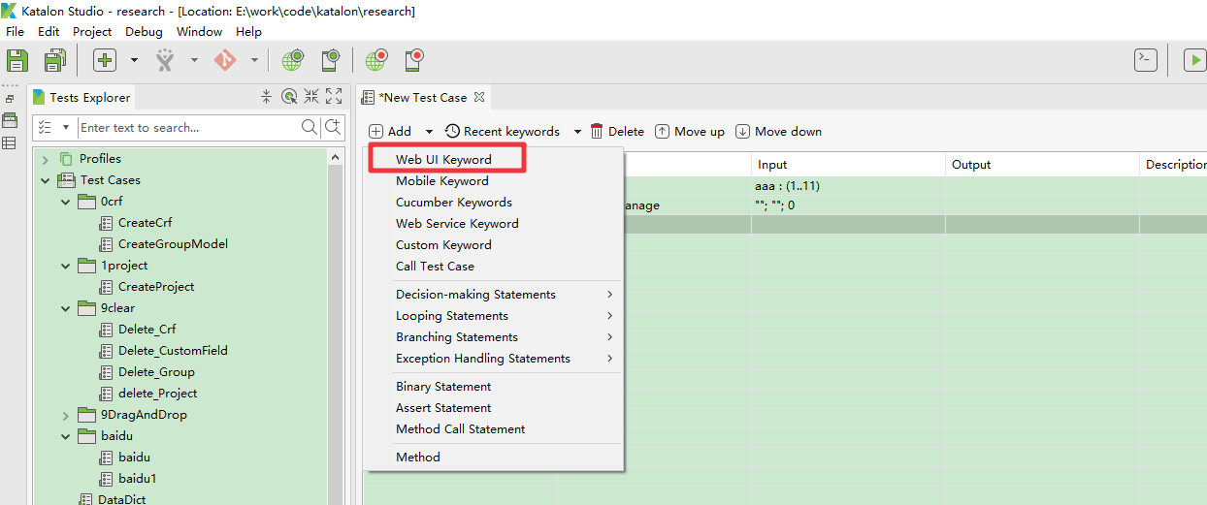This screenshot has height=505, width=1207.
Task: Open the command terminal icon in toolbar
Action: [x=1146, y=60]
